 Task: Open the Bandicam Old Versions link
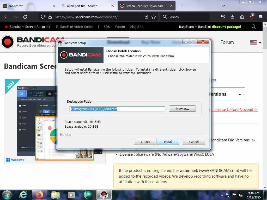point(233,140)
